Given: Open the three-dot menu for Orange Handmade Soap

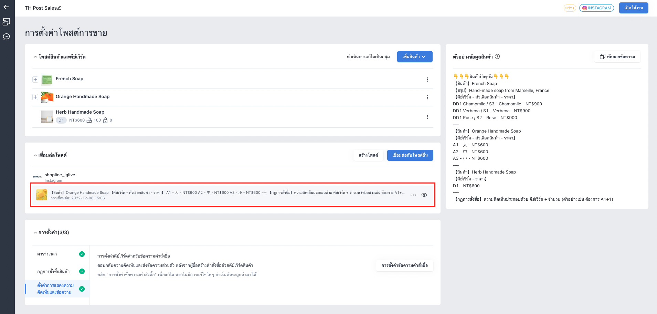Looking at the screenshot, I should point(427,97).
